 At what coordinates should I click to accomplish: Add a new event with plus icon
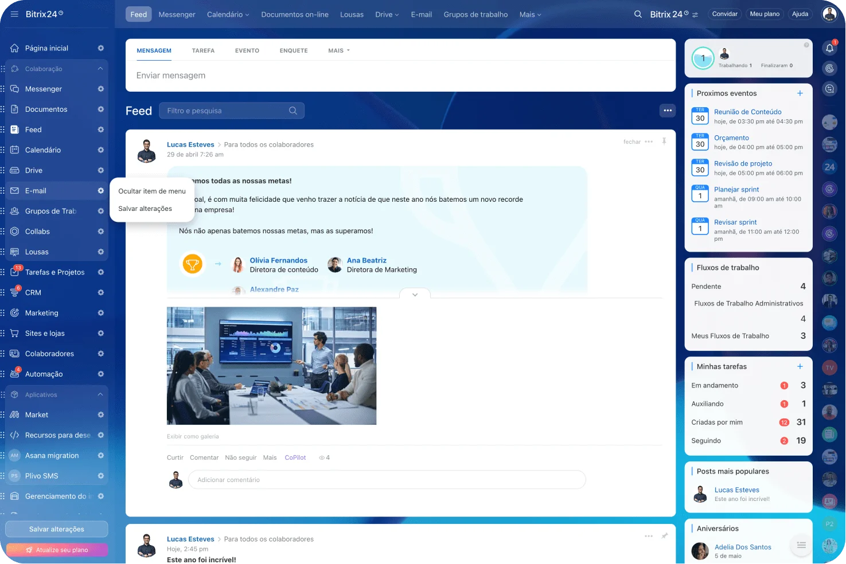(800, 93)
